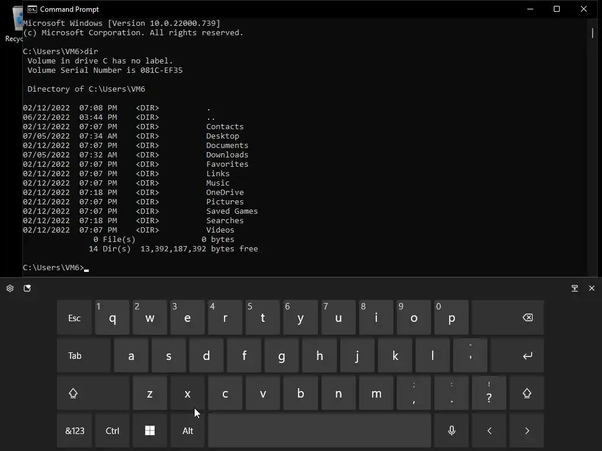602x451 pixels.
Task: Tap the t key
Action: 263,318
